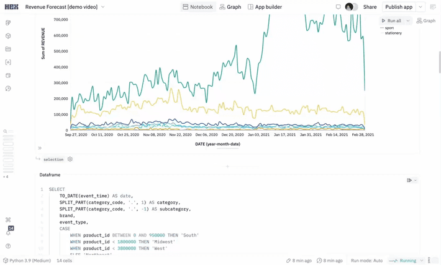Click the Share button
The image size is (441, 265).
[x=370, y=7]
